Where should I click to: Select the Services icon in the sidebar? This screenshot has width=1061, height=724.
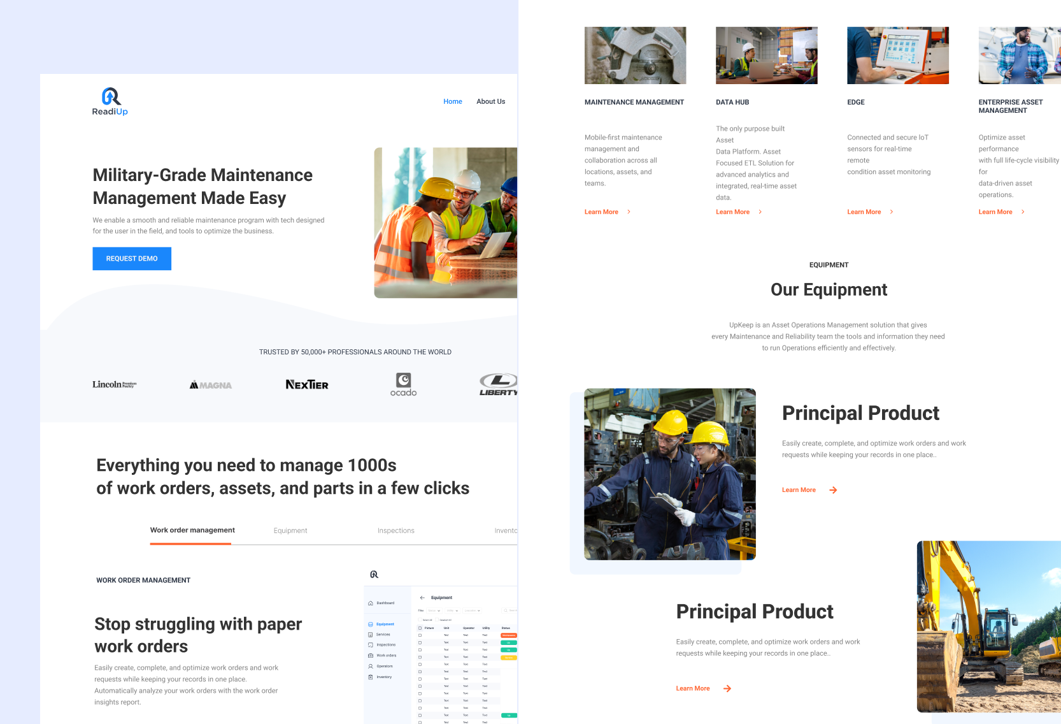pyautogui.click(x=371, y=635)
